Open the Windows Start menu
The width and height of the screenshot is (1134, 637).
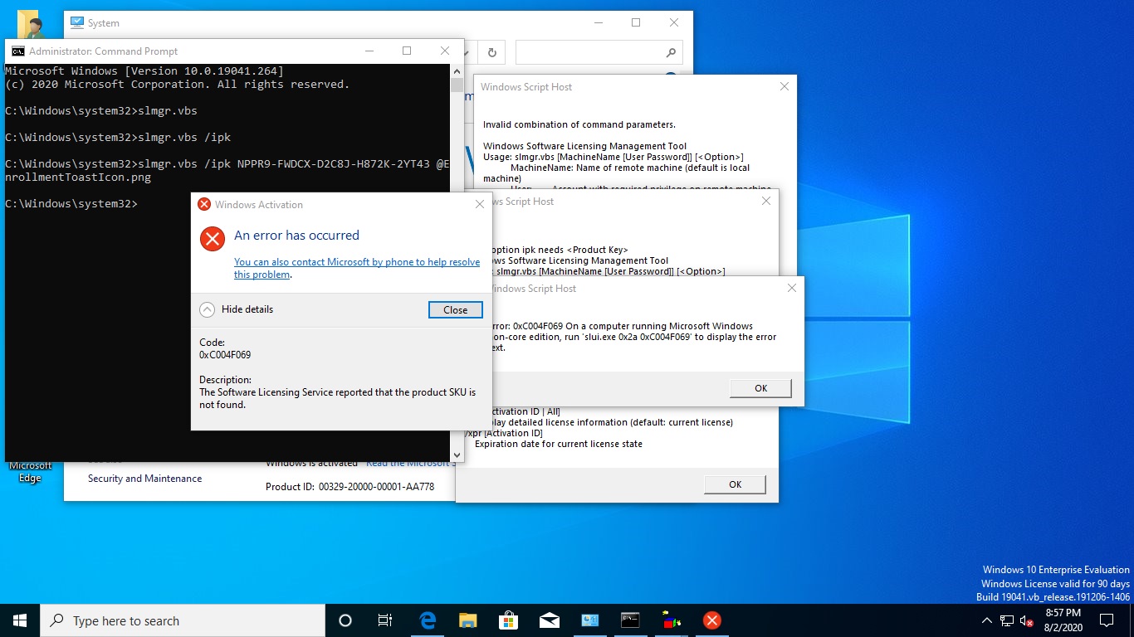click(20, 620)
